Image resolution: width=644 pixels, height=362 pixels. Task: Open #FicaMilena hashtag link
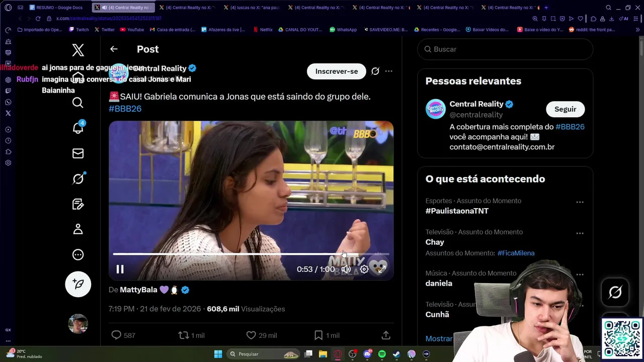[x=516, y=253]
